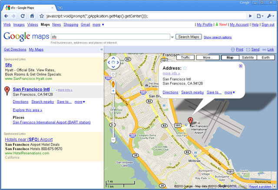Image resolution: width=278 pixels, height=190 pixels.
Task: Switch to Map view
Action: 230,58
